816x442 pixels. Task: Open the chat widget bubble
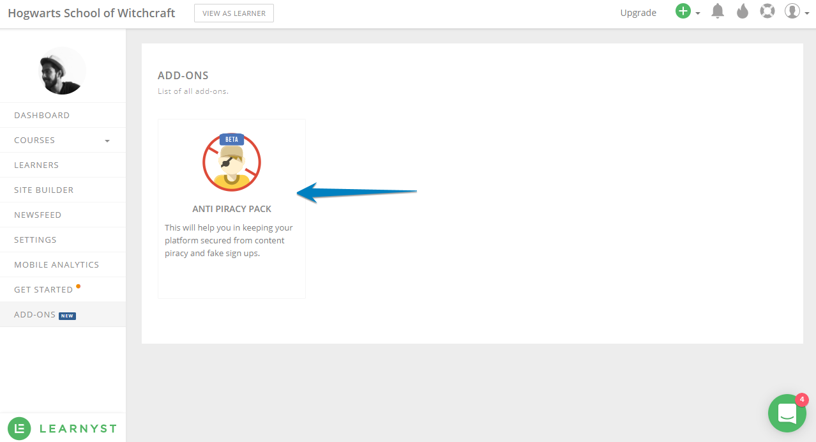pyautogui.click(x=787, y=413)
